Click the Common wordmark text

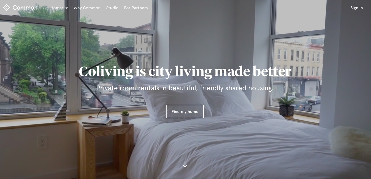[25, 8]
